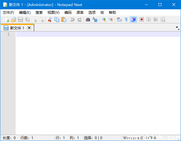The width and height of the screenshot is (181, 141).
Task: Toggle the highlighted indent guide button
Action: [x=133, y=19]
